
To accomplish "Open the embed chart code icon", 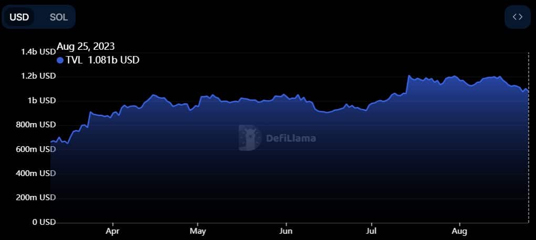I will click(x=518, y=17).
